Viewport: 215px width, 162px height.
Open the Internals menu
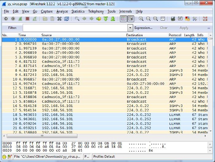pos(125,11)
